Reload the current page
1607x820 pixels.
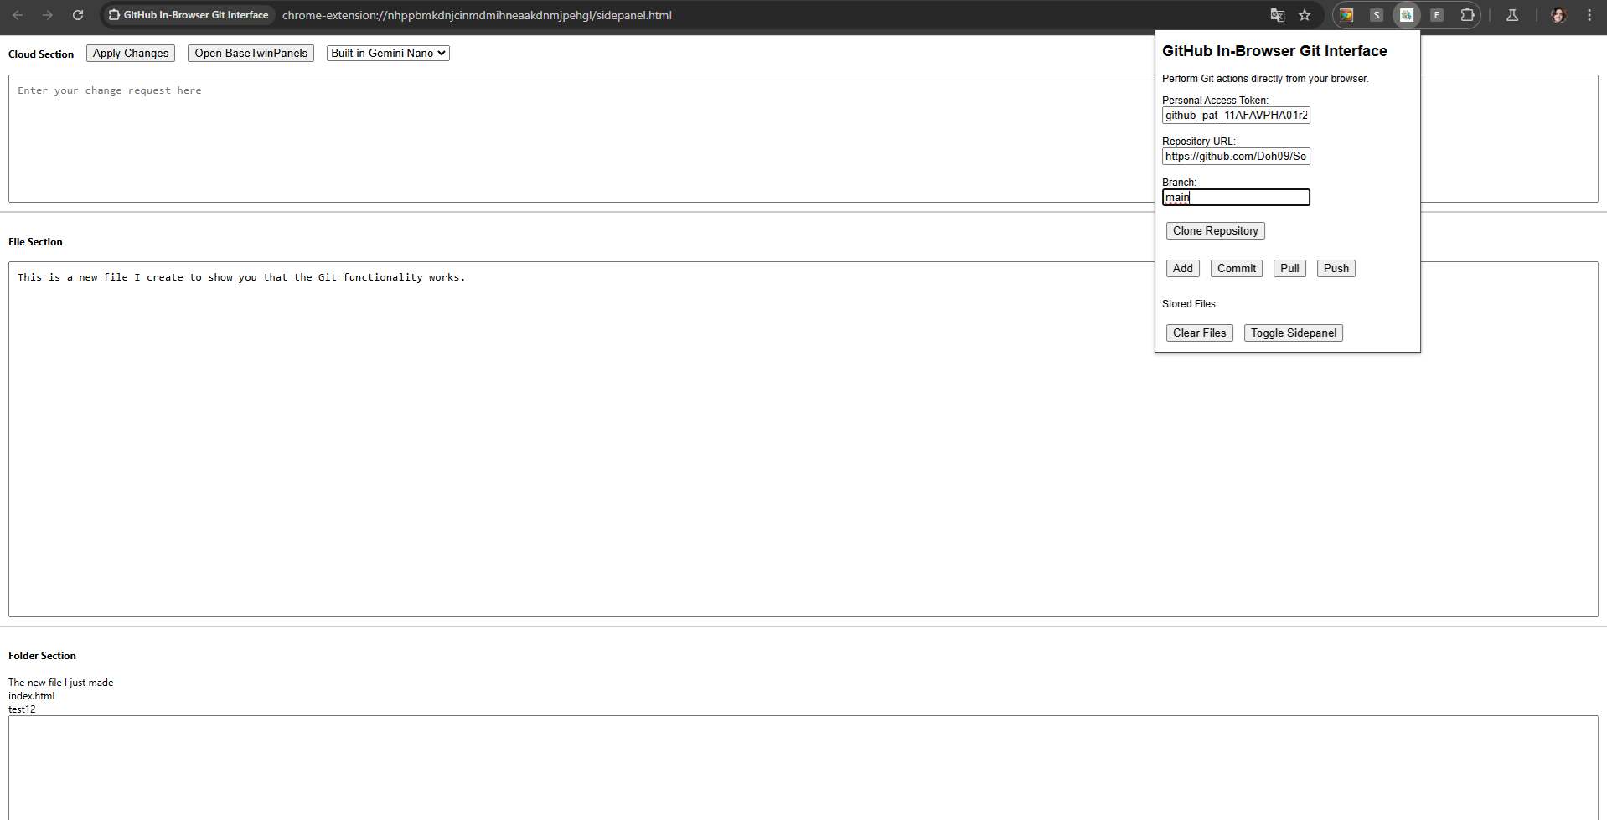[x=78, y=15]
